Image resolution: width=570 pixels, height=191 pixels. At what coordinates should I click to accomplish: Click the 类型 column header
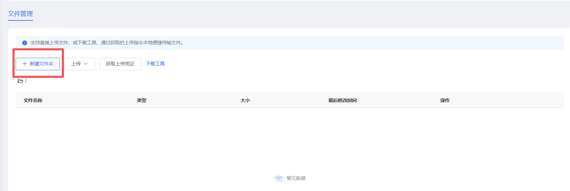[x=141, y=100]
